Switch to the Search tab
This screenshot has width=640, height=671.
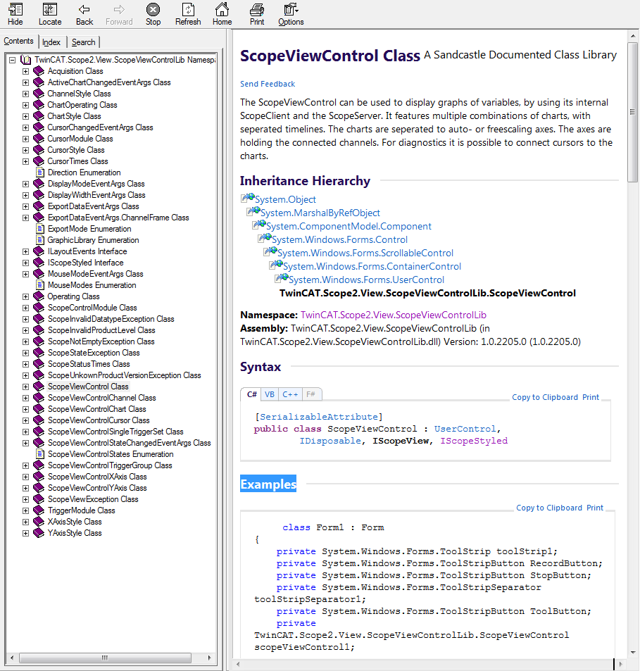point(83,42)
